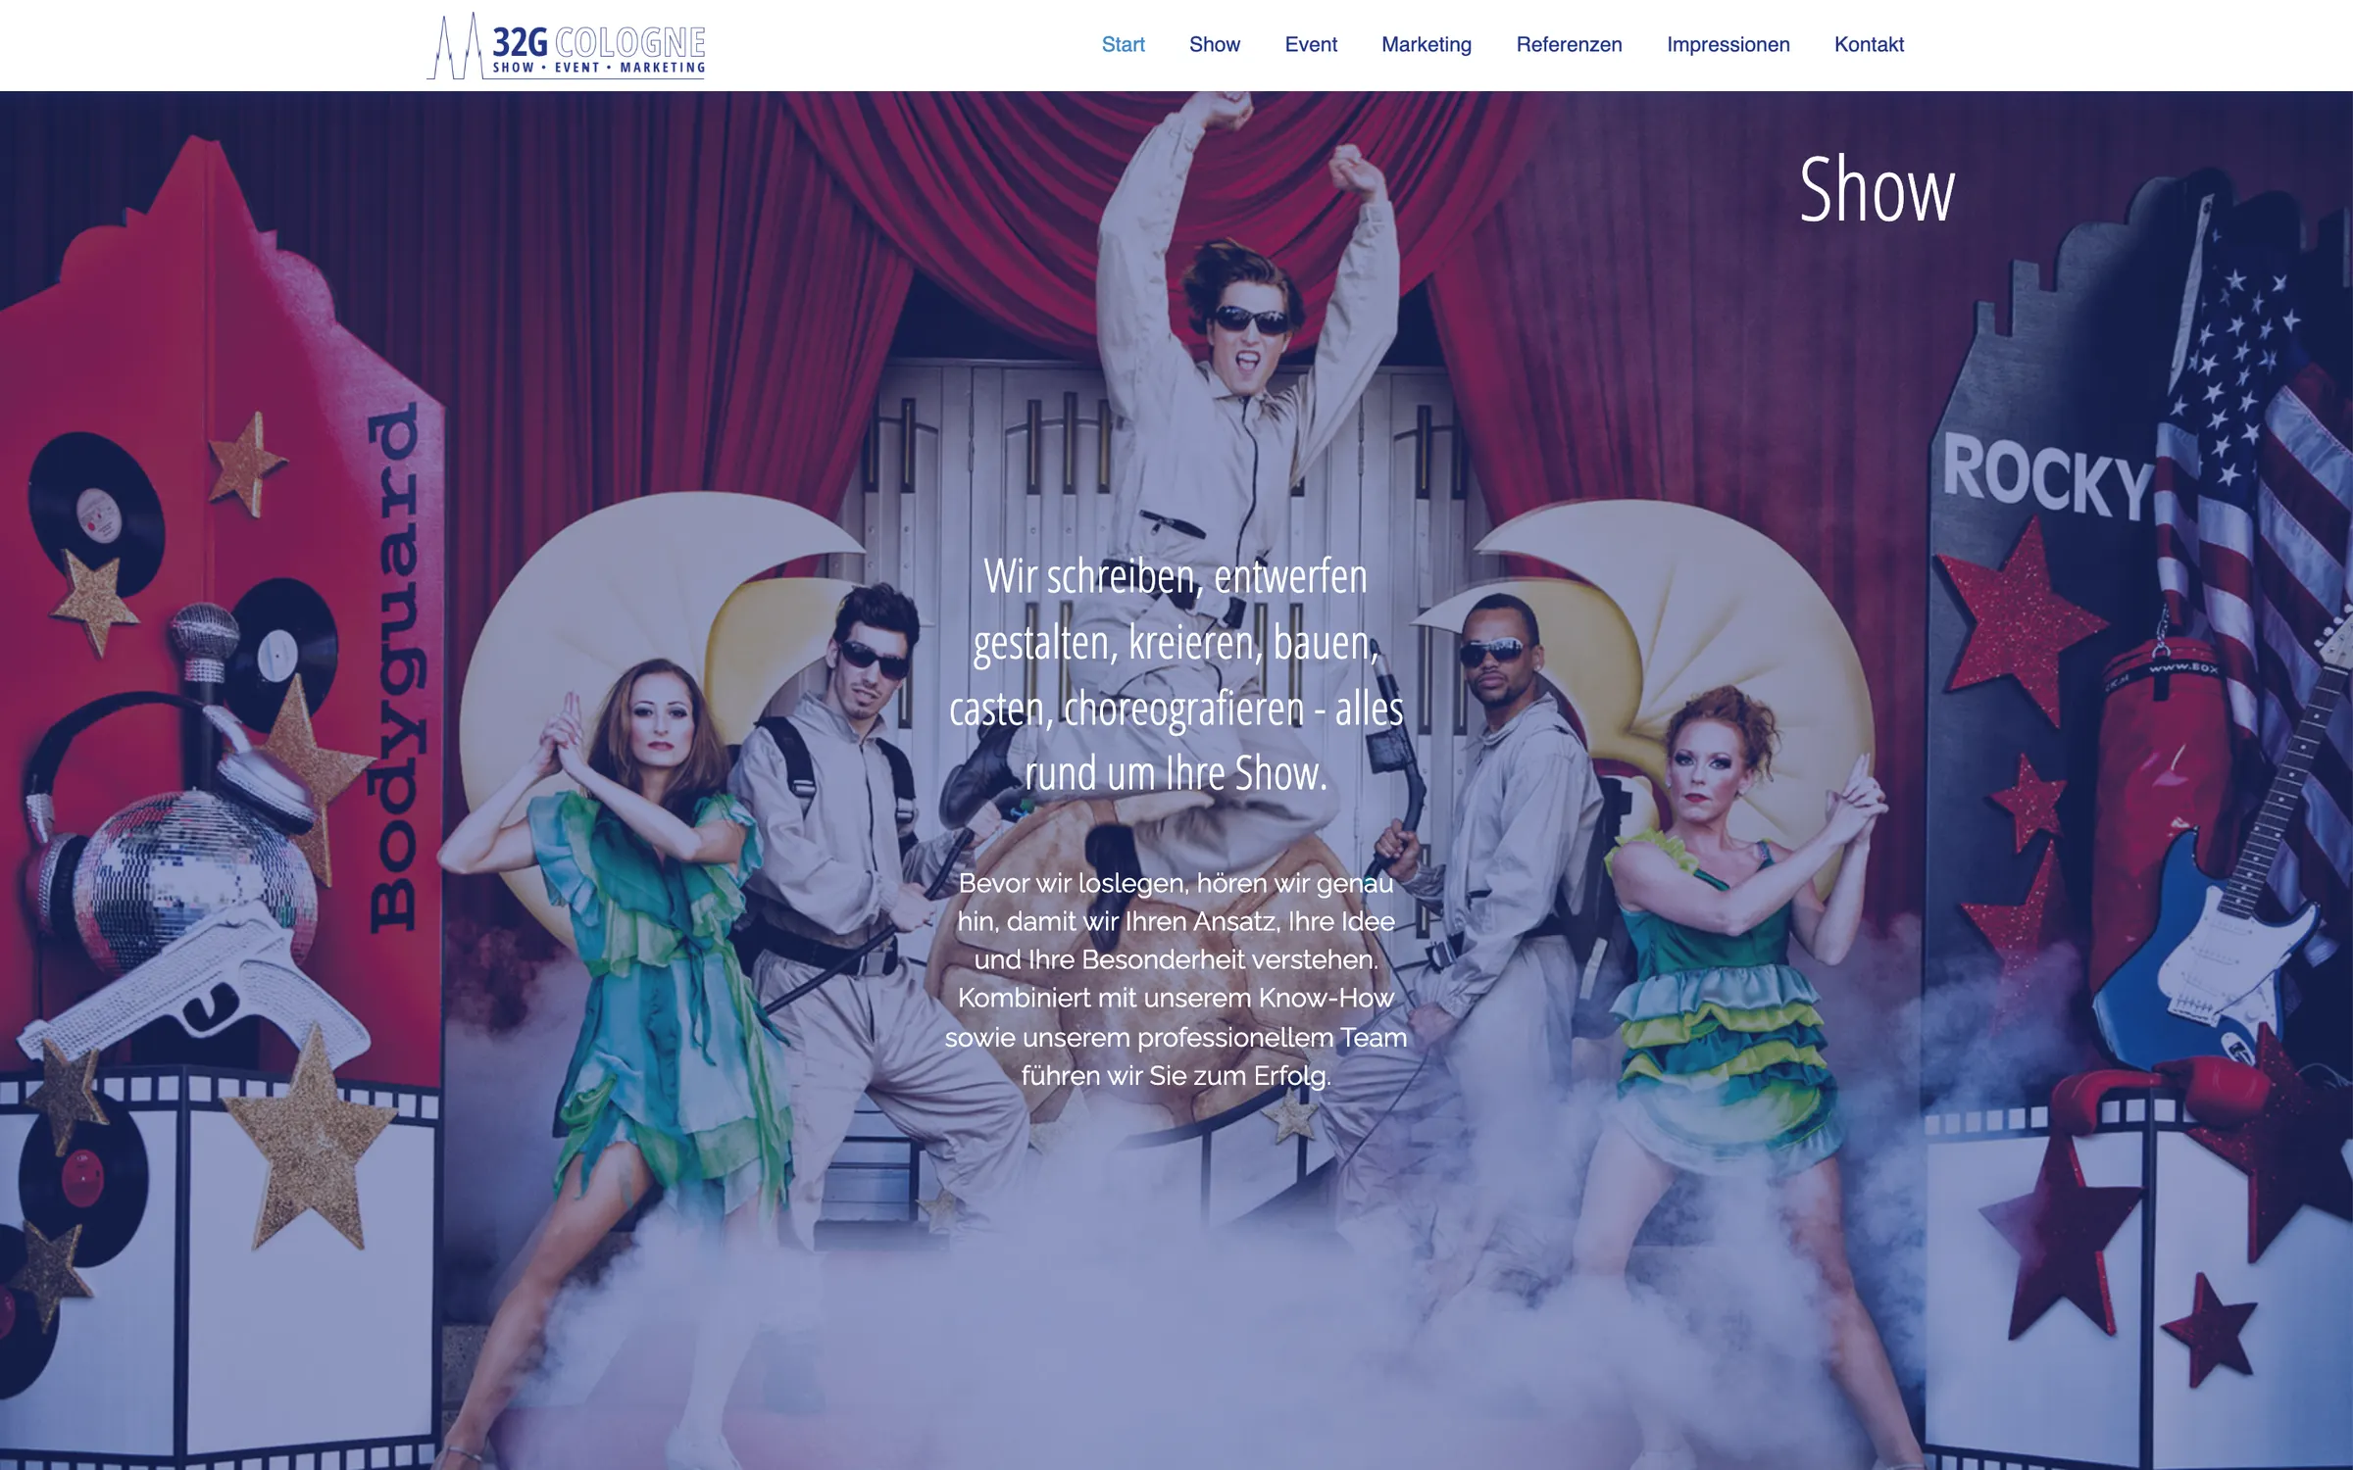2353x1470 pixels.
Task: Click the 32G Cologne logo
Action: click(x=567, y=45)
